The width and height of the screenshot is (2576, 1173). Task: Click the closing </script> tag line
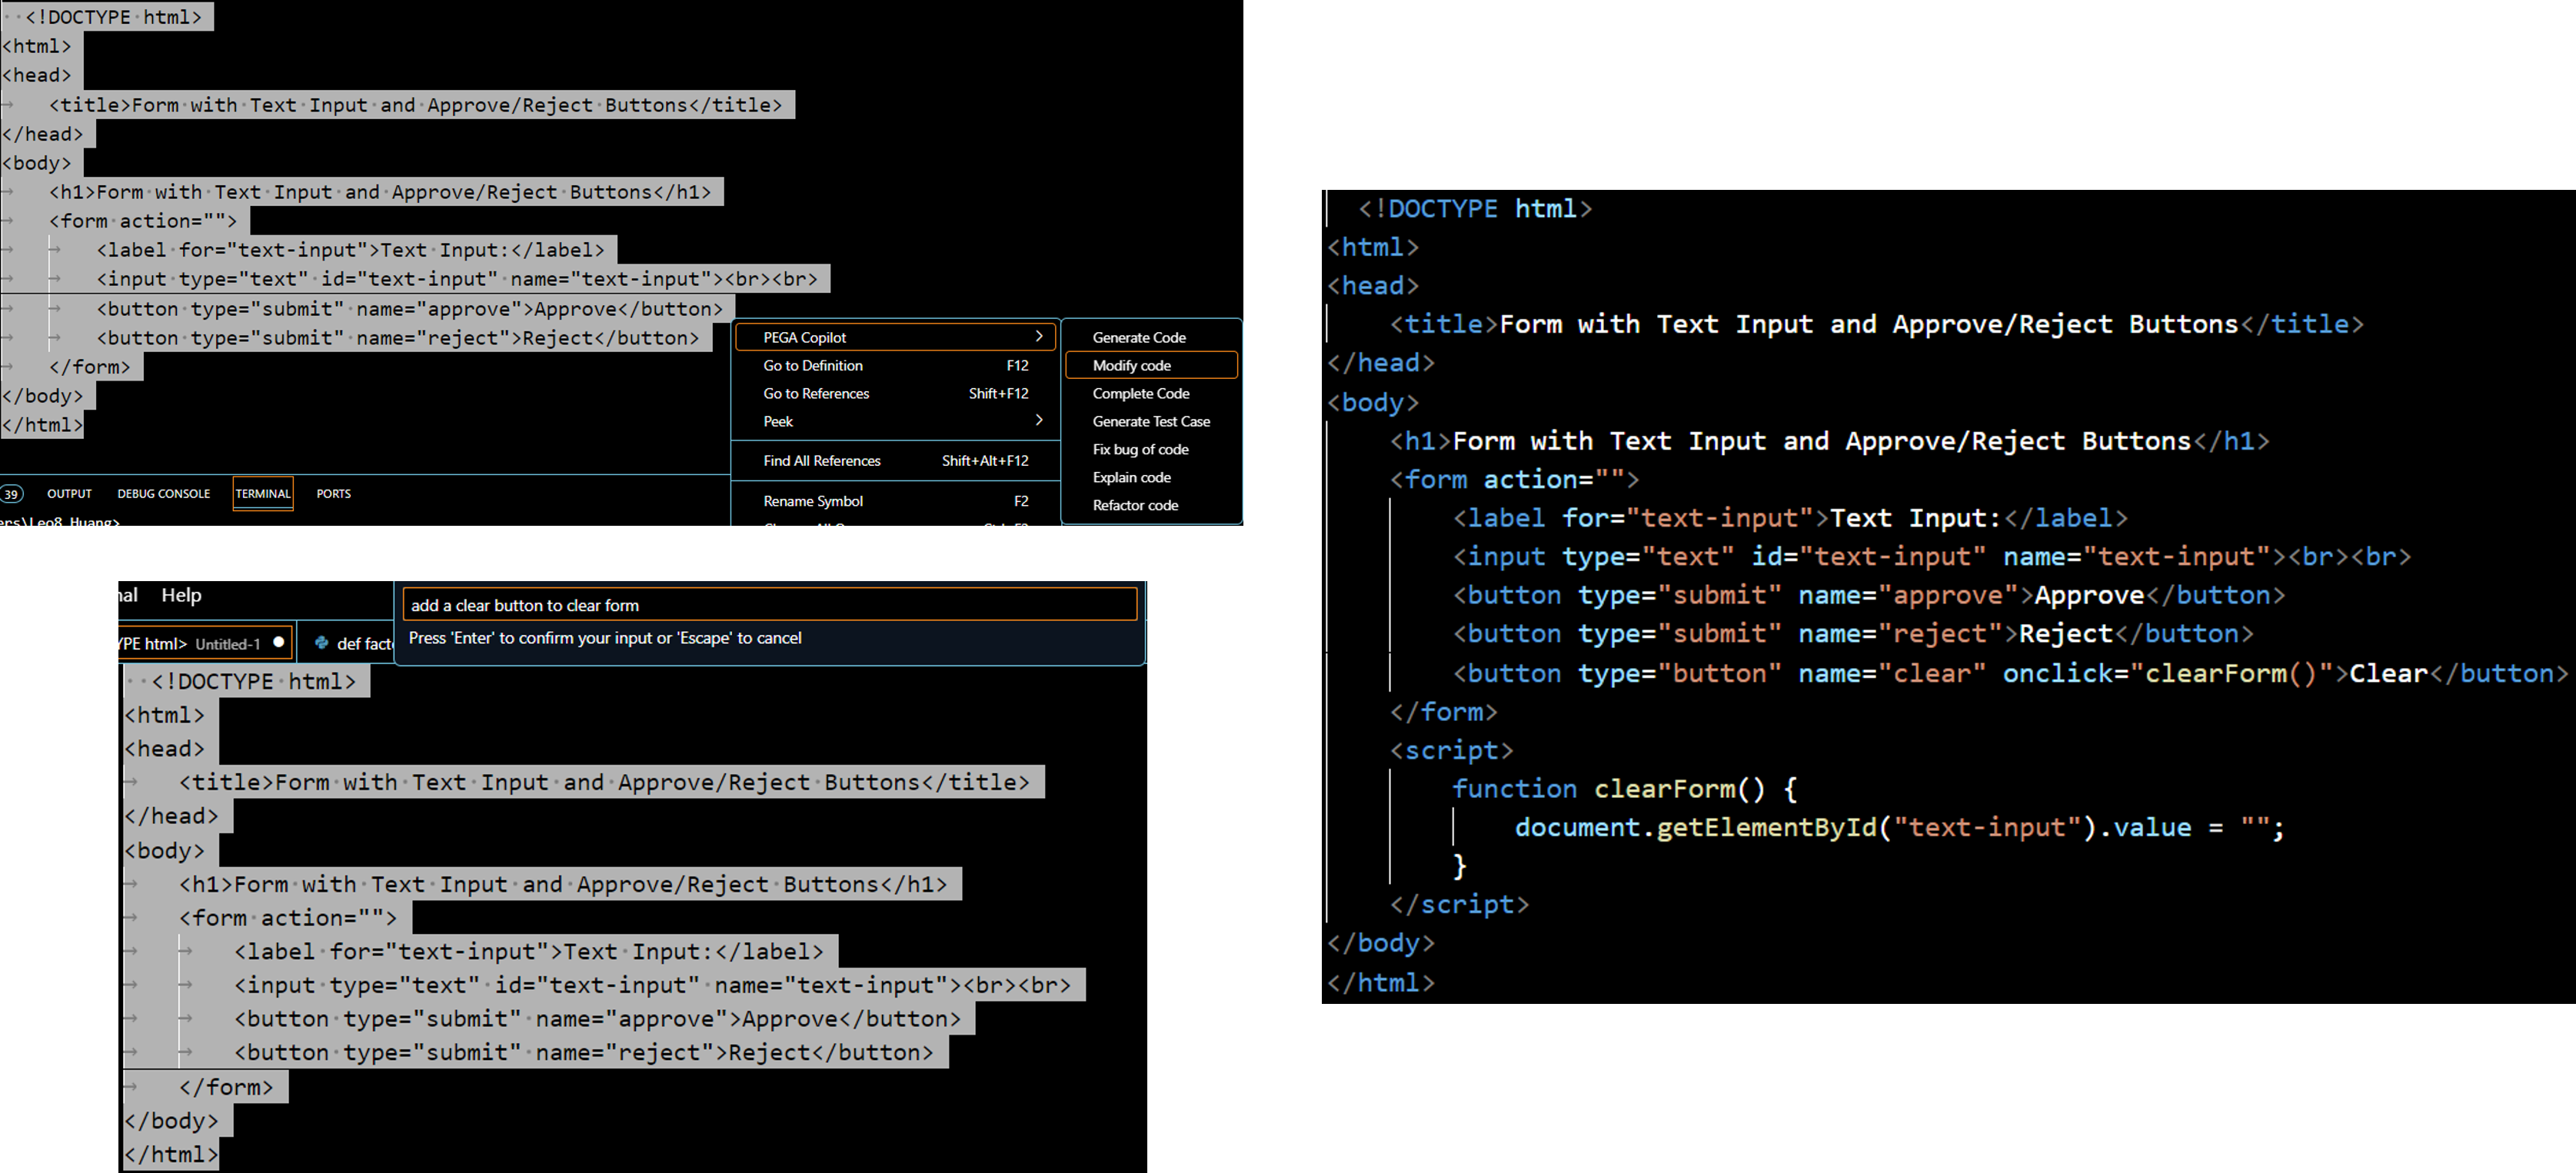coord(1459,905)
